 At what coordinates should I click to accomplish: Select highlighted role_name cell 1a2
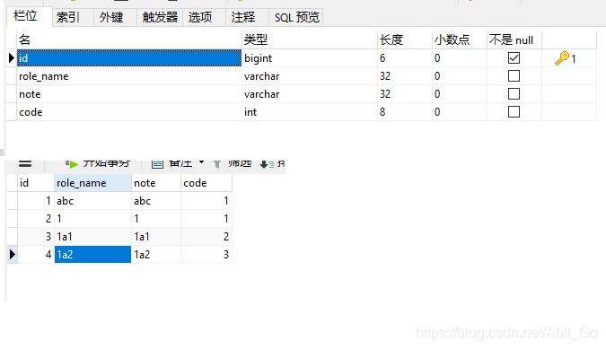92,255
